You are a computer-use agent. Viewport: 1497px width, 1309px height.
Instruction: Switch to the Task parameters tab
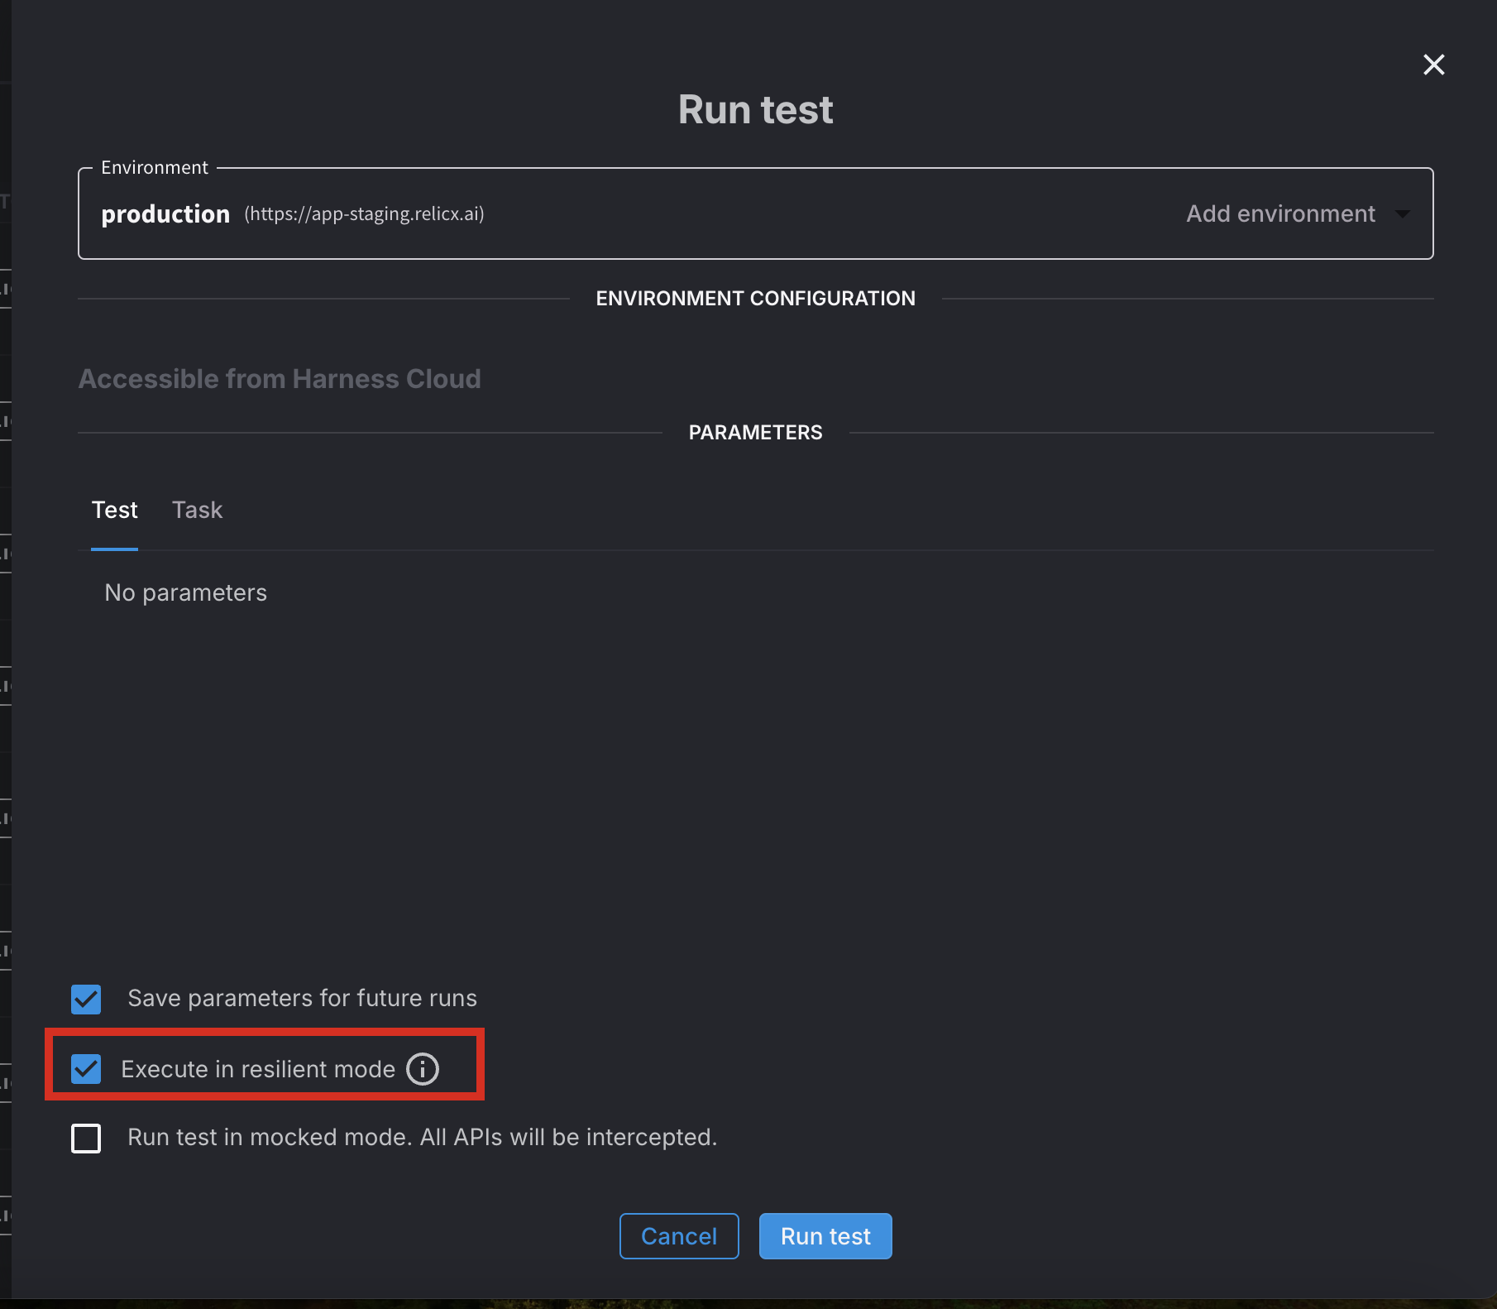point(197,511)
